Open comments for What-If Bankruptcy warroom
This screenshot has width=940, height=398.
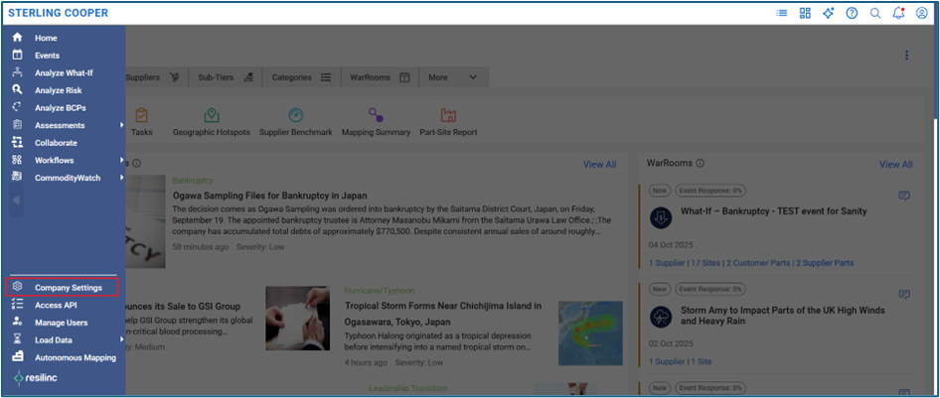(x=904, y=196)
